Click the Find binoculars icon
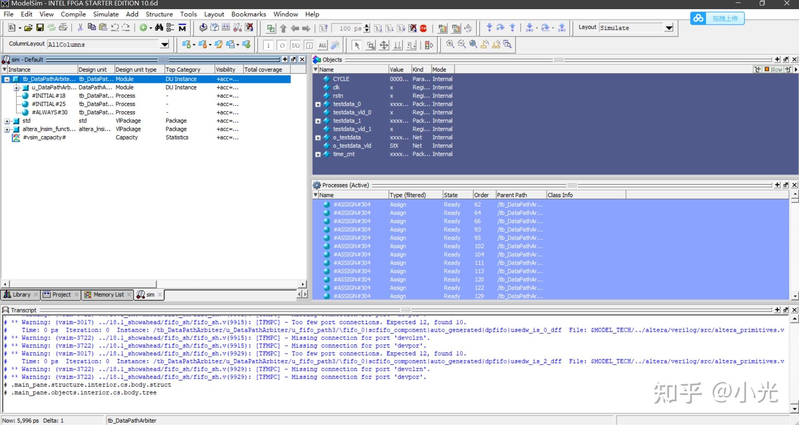The width and height of the screenshot is (799, 425). click(x=159, y=28)
